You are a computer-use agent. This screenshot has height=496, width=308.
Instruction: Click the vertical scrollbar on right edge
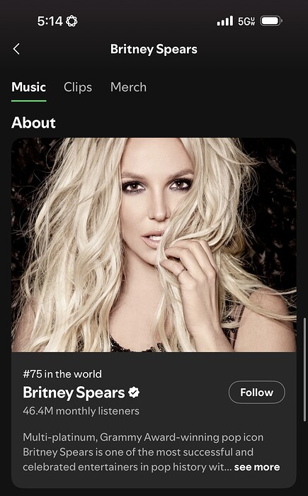tap(305, 370)
